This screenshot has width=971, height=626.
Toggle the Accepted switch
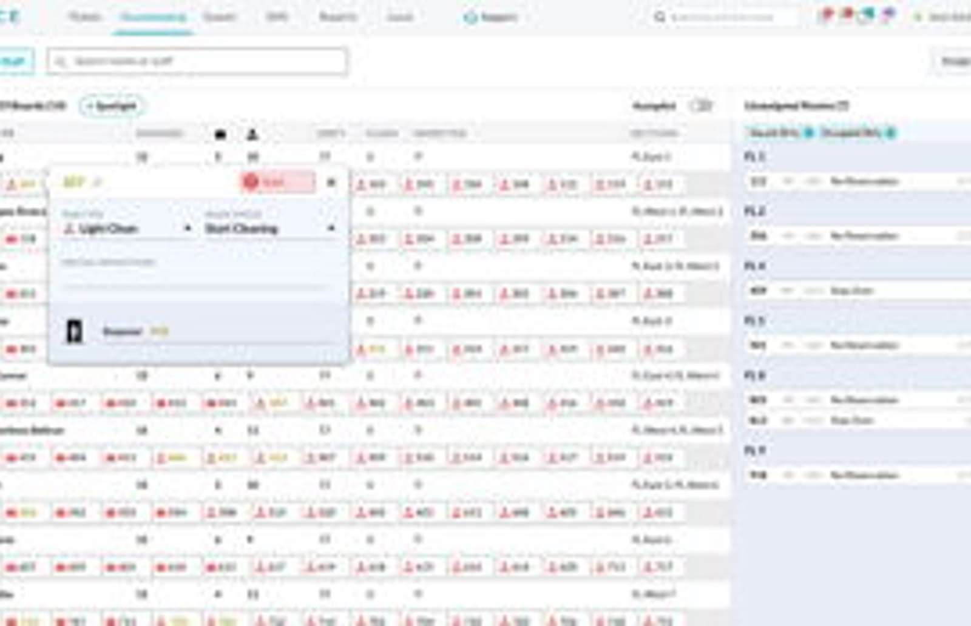(x=700, y=106)
